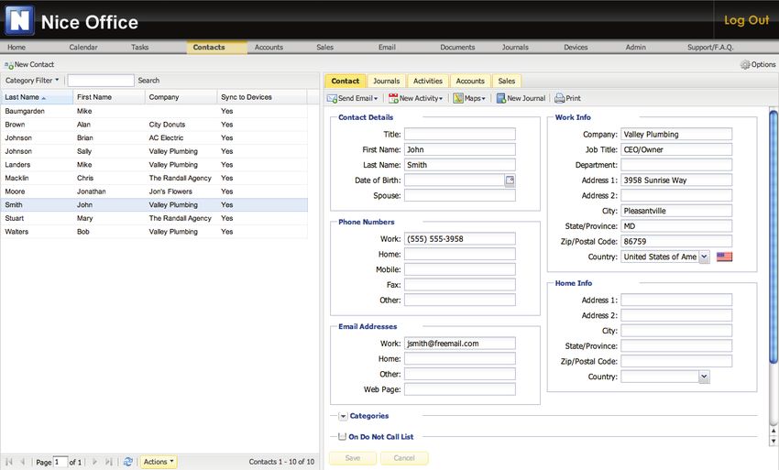Click the Work email address field
This screenshot has height=470, width=779.
coord(459,344)
